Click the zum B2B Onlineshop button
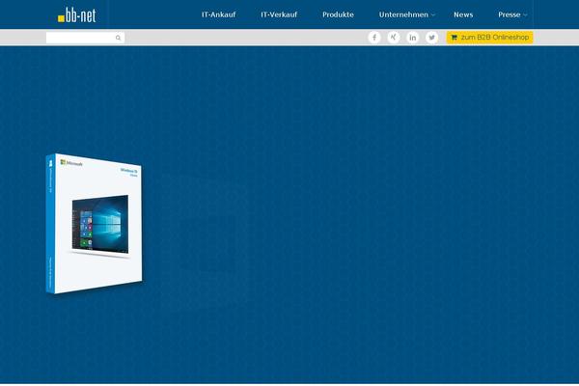Screen dimensions: 579x386 (489, 38)
